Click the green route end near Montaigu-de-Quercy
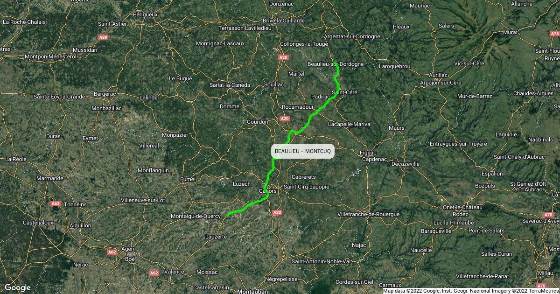Screen dimensions: 560x294 (227, 216)
